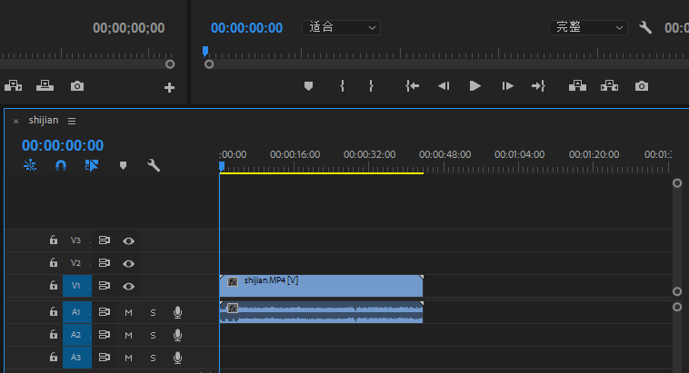Select the shijian.MP4 video clip
Viewport: 689px width, 373px height.
(x=323, y=286)
